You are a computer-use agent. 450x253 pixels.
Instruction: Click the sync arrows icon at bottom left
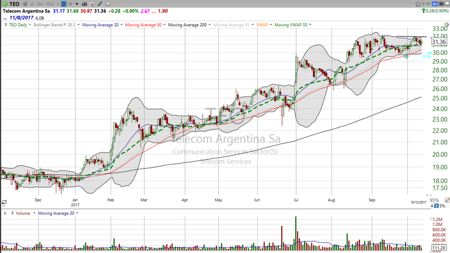click(4, 202)
